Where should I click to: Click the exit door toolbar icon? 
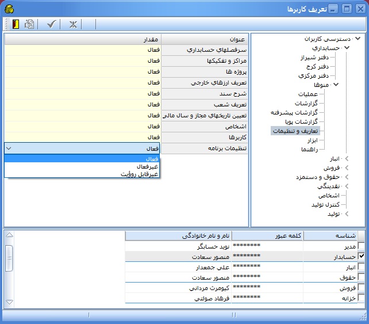click(15, 24)
